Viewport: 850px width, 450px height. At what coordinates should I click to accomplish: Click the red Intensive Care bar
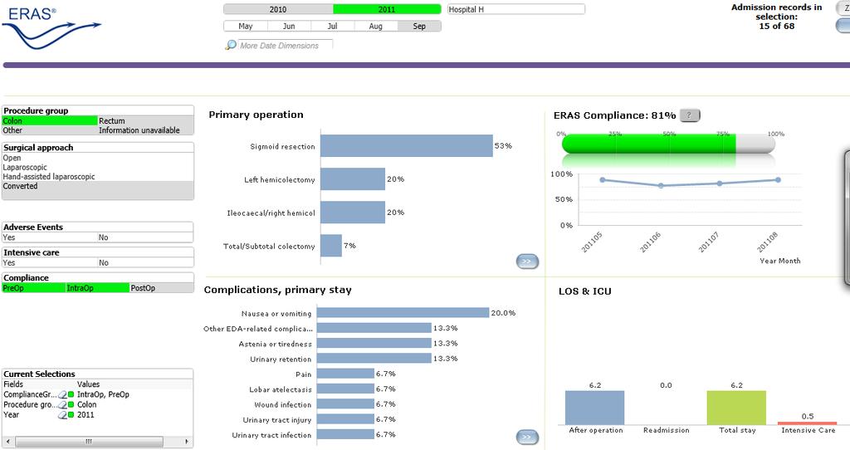click(807, 423)
